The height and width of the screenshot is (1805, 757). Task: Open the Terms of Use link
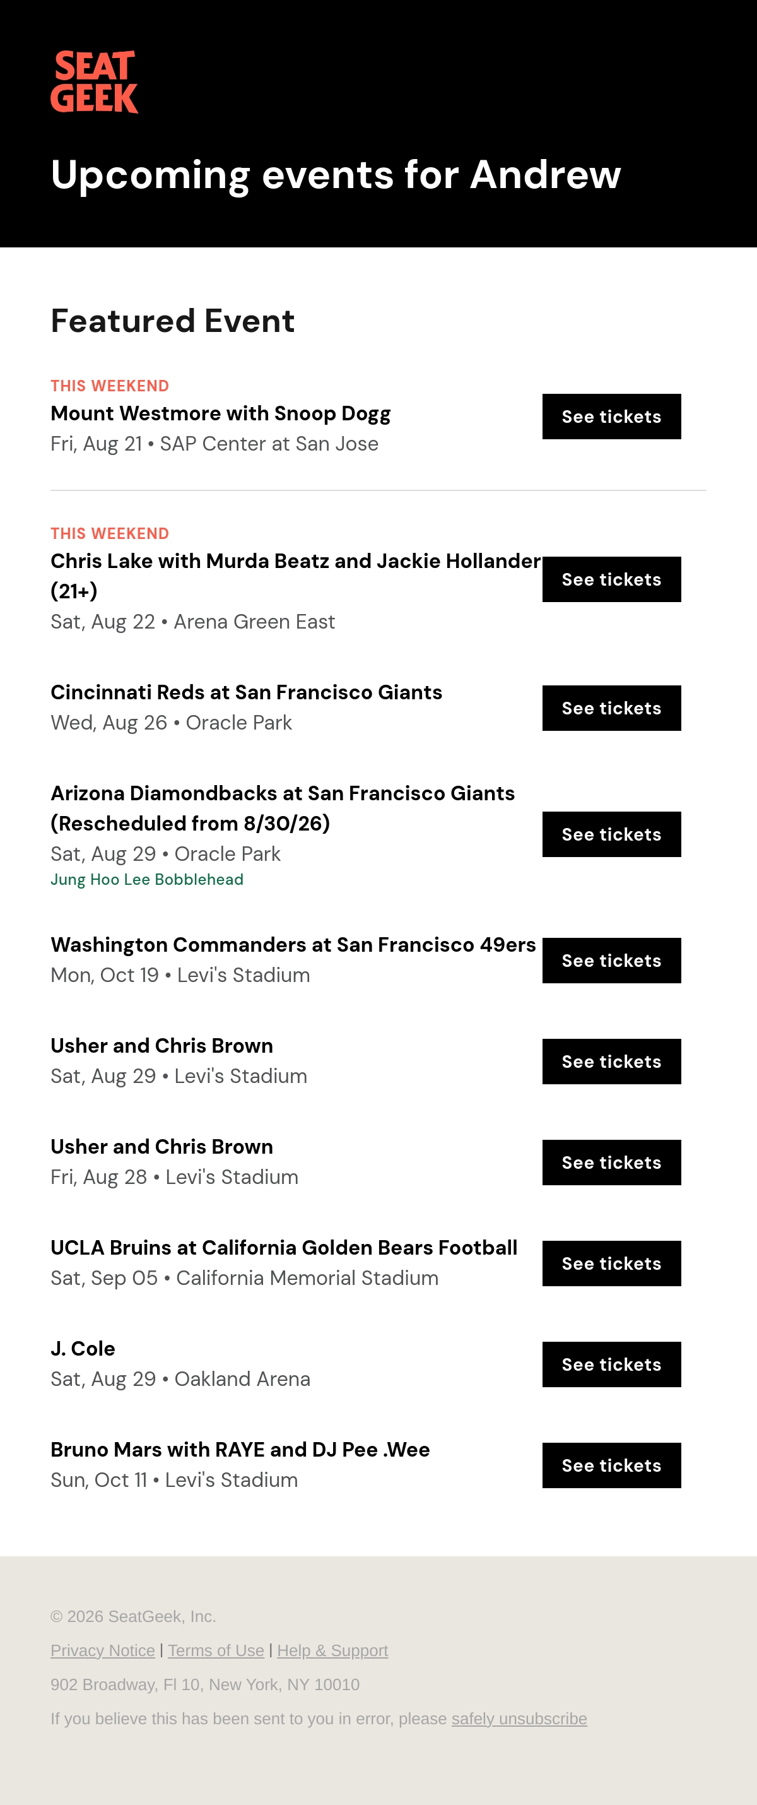point(216,1651)
